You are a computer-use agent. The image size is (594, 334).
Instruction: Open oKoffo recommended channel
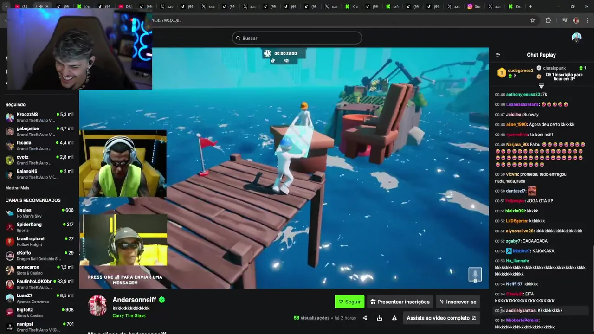pyautogui.click(x=39, y=256)
